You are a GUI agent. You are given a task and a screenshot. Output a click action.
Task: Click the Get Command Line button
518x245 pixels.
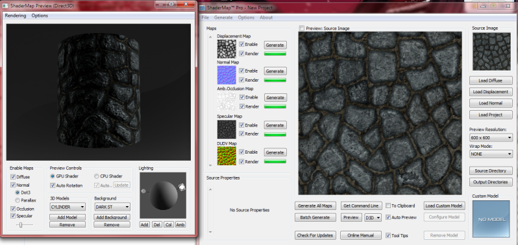click(361, 205)
